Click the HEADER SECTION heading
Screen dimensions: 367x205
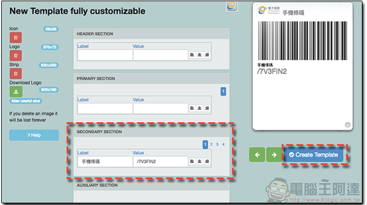coord(95,34)
